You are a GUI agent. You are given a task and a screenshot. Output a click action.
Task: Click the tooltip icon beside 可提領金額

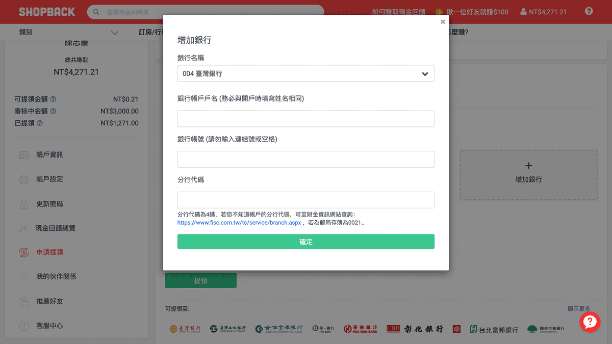click(53, 99)
